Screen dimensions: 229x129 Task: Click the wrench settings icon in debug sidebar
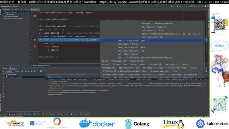point(4,74)
